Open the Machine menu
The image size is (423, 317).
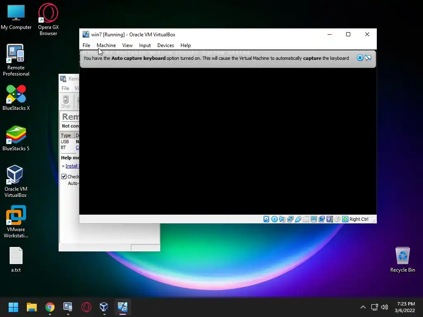[x=106, y=45]
